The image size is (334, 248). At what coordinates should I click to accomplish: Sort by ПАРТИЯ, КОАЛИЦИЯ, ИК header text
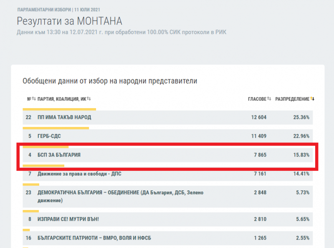tap(62, 99)
